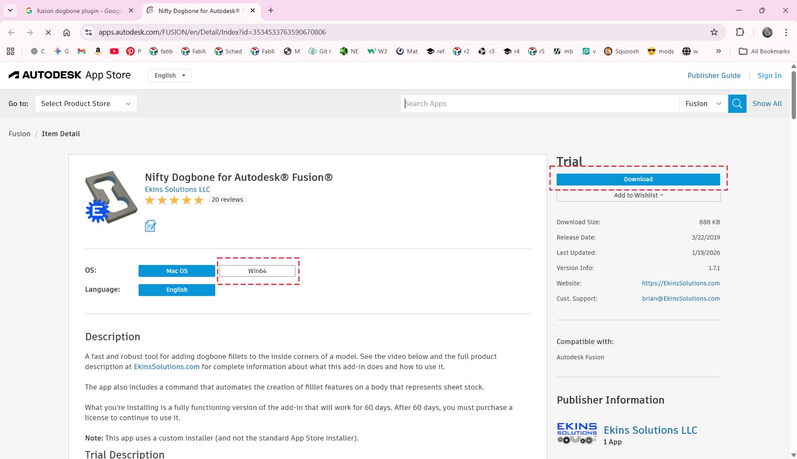Click the Sign In link

pyautogui.click(x=769, y=76)
